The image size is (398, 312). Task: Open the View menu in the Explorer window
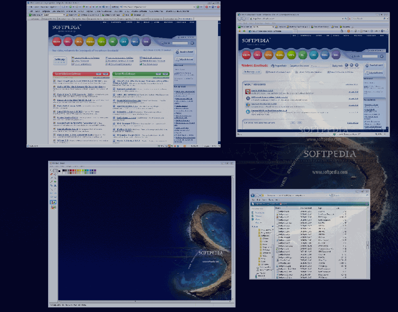point(265,200)
